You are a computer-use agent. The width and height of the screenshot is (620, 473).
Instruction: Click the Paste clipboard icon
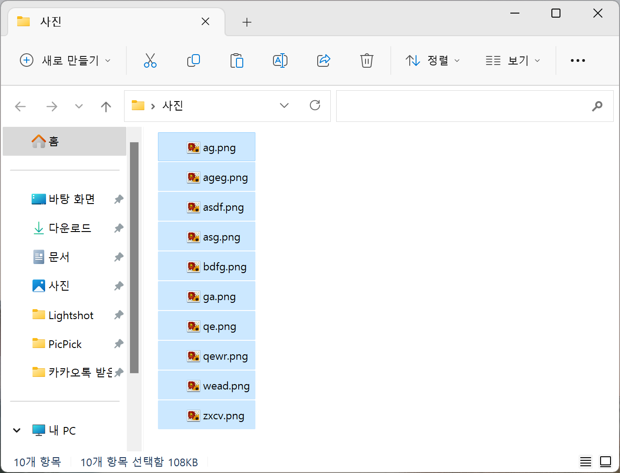tap(237, 60)
